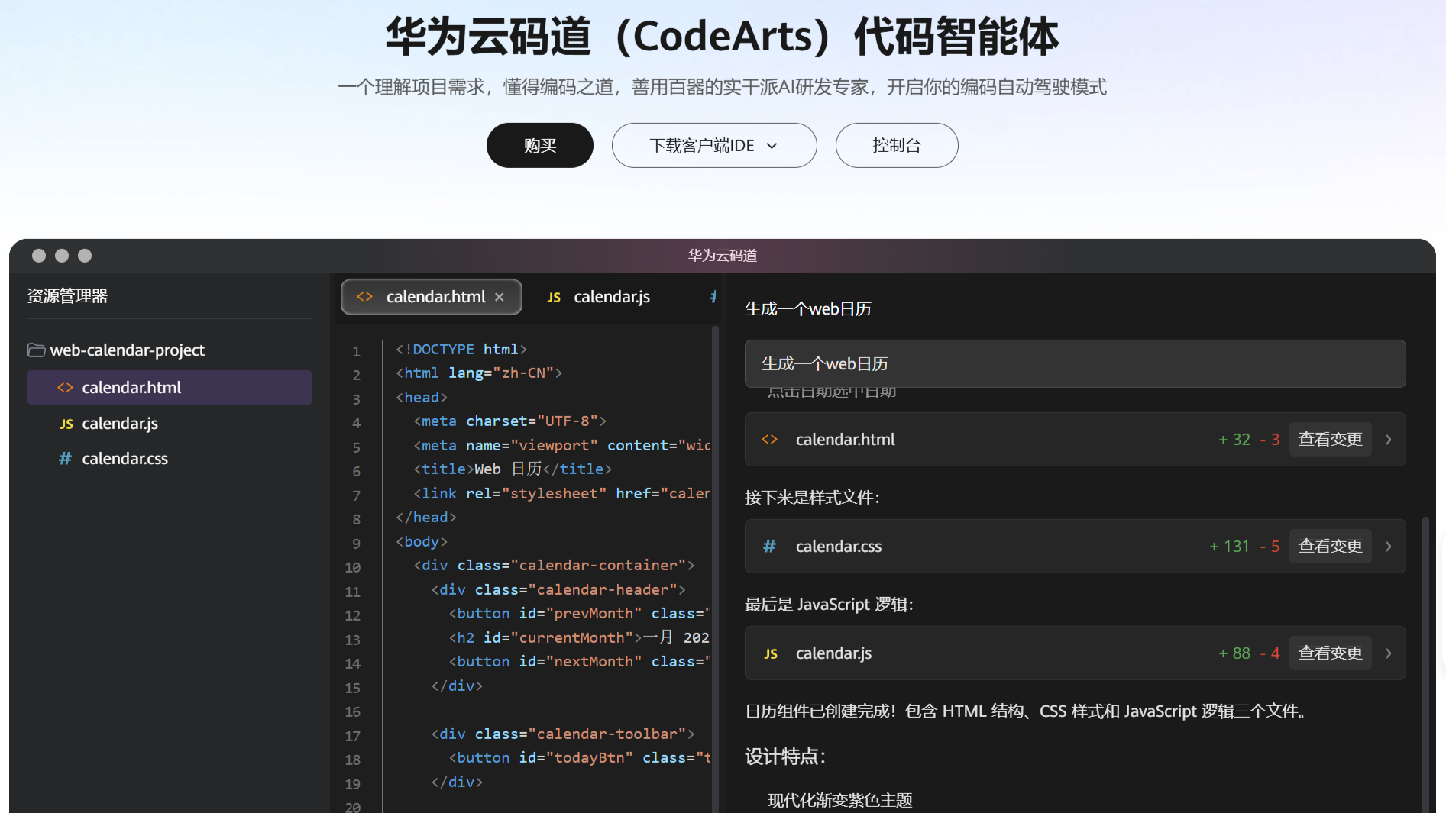Click the chat panel vertical scrollbar
The width and height of the screenshot is (1446, 813).
(x=1425, y=664)
